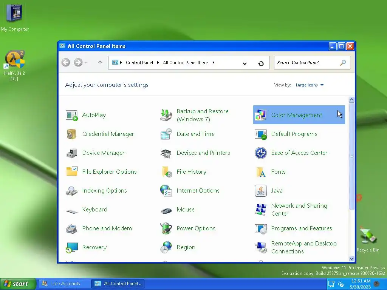Click the File History icon
This screenshot has height=290, width=387.
point(167,172)
